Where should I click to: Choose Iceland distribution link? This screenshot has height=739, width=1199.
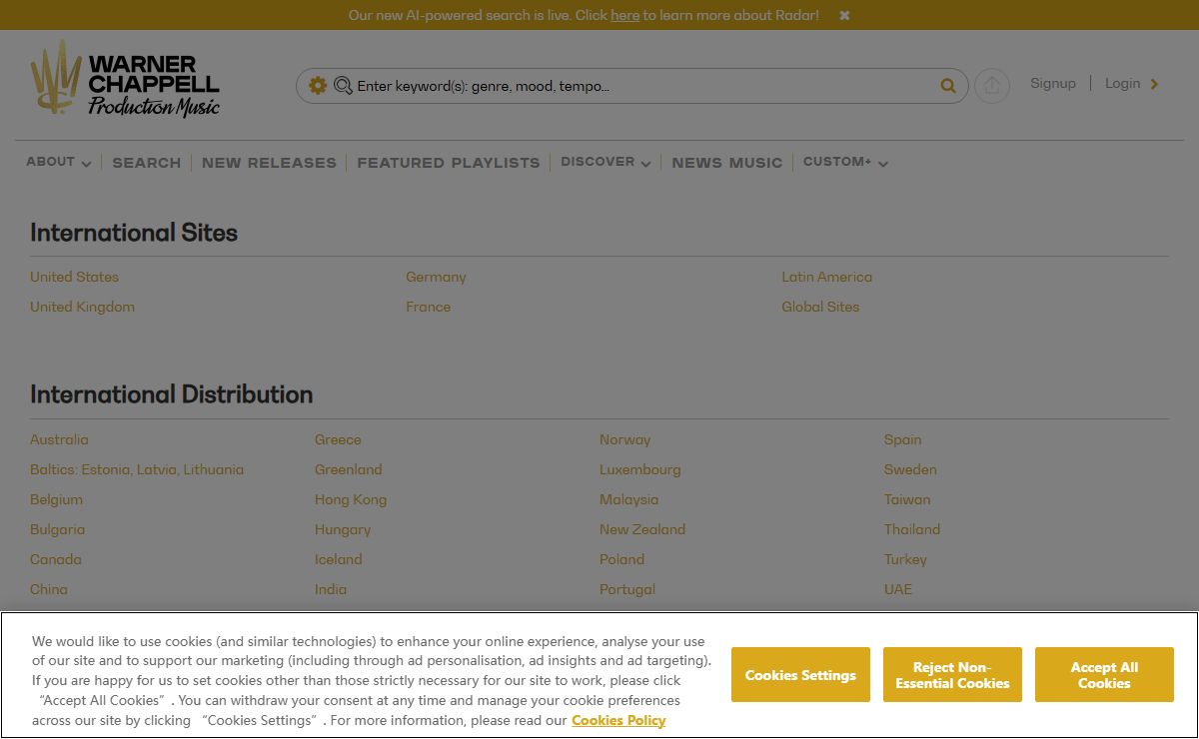pyautogui.click(x=339, y=559)
